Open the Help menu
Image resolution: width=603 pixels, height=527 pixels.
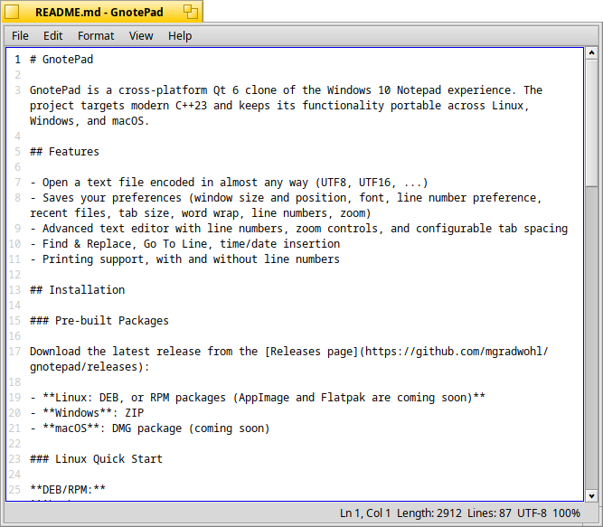(x=180, y=36)
